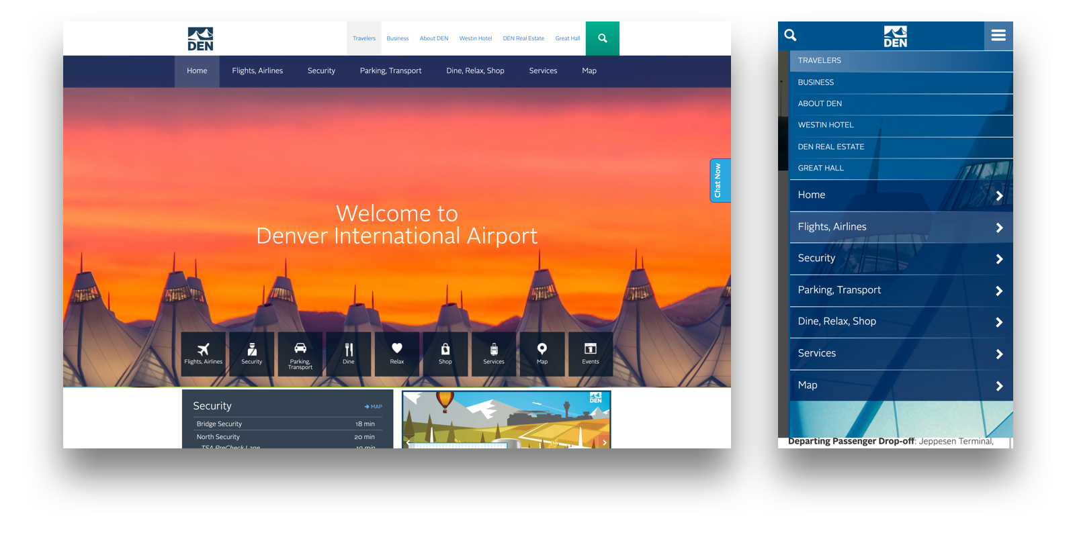
Task: Tap BUSINESS in the mobile menu
Action: coord(901,83)
